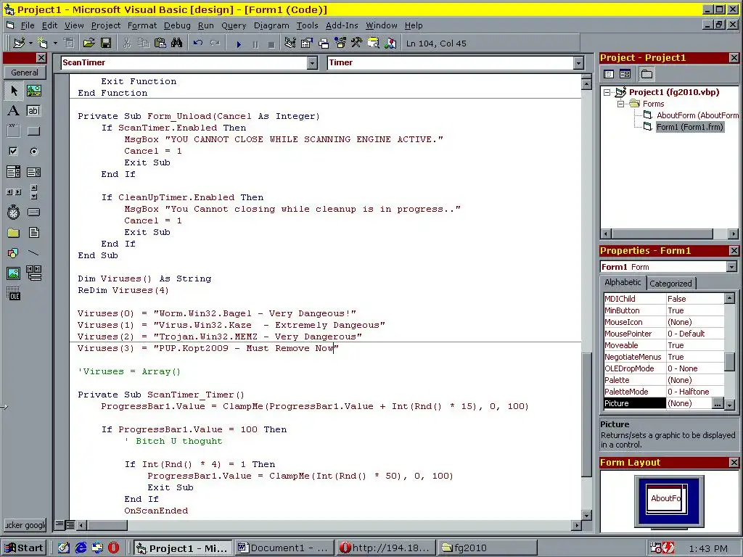This screenshot has width=743, height=557.
Task: Open the Timer procedure dropdown
Action: click(578, 62)
